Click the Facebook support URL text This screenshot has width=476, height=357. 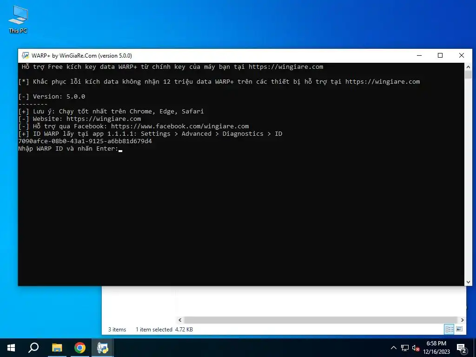coord(180,126)
